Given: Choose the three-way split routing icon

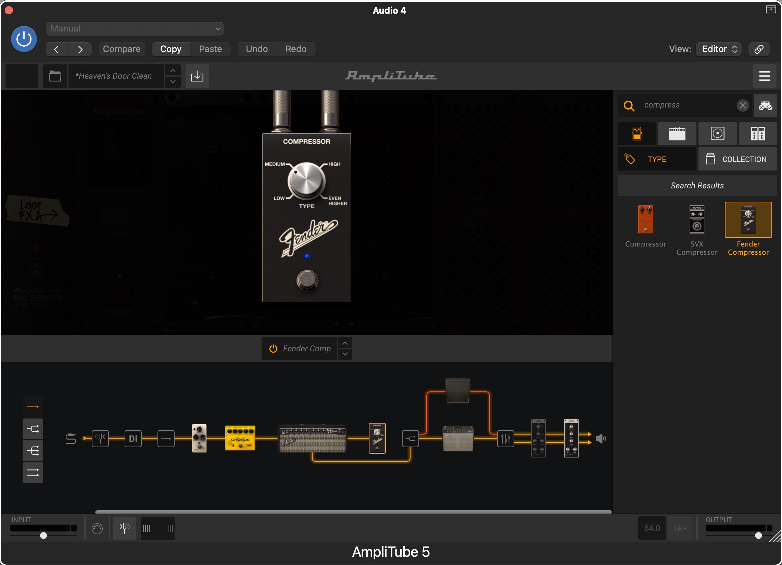Looking at the screenshot, I should click(x=33, y=451).
